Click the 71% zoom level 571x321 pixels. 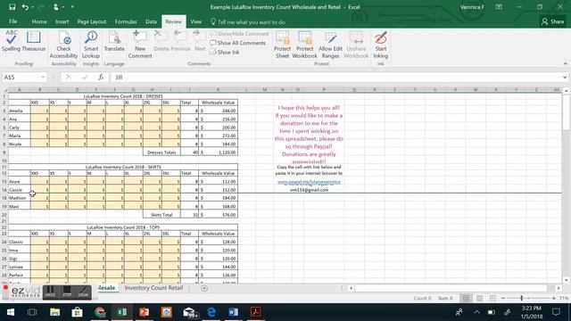[564, 298]
